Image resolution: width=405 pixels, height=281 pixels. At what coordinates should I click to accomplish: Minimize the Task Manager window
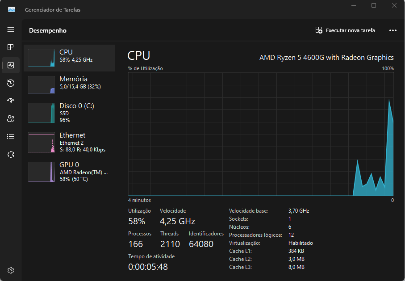[x=354, y=5]
